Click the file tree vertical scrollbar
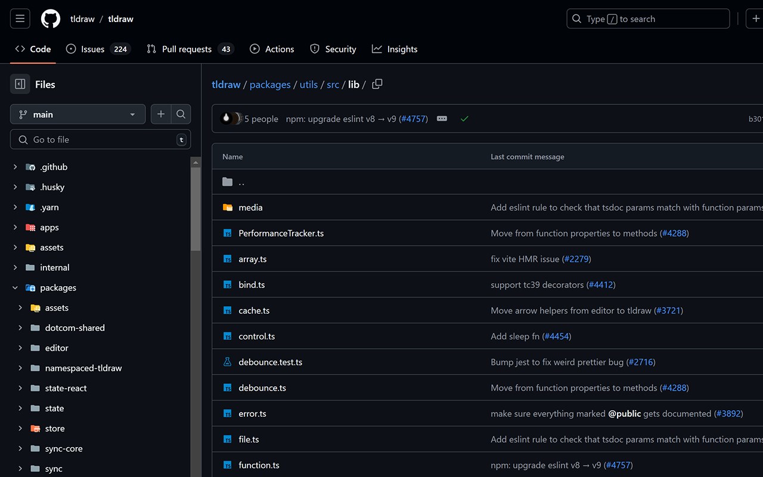The width and height of the screenshot is (763, 477). [x=196, y=209]
